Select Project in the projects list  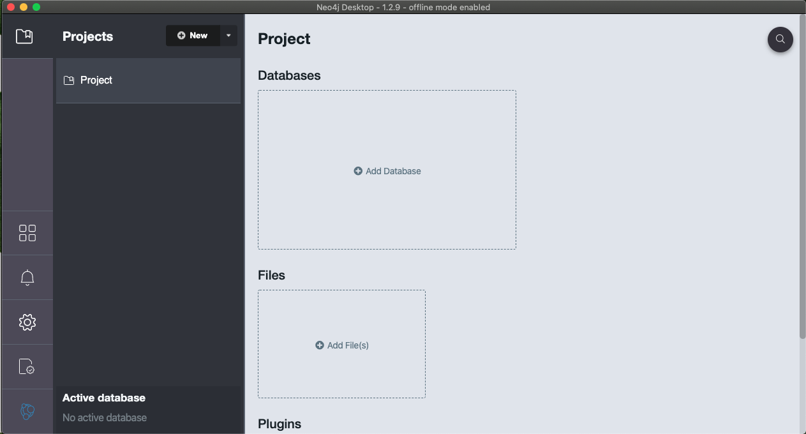[148, 80]
